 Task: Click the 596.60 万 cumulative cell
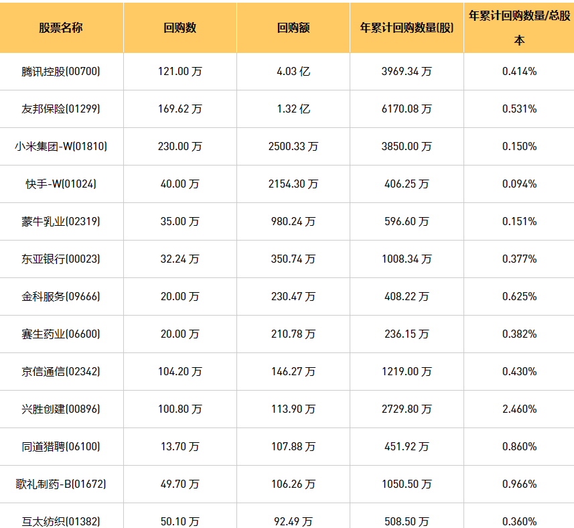tap(407, 222)
